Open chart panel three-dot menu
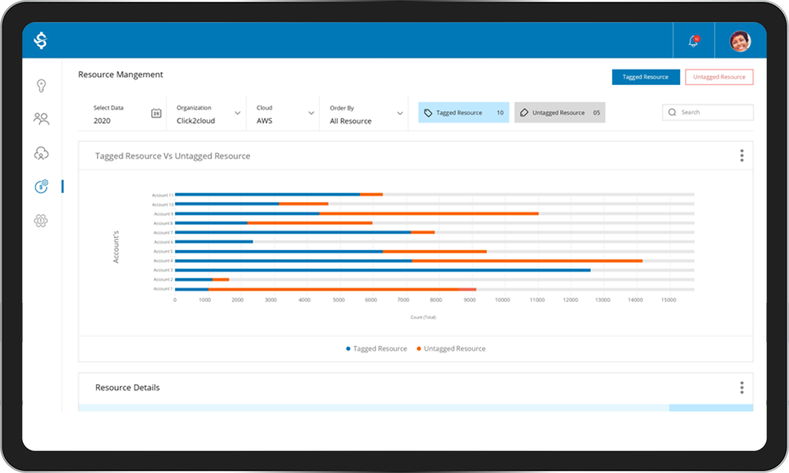Viewport: 789px width, 473px height. click(742, 156)
